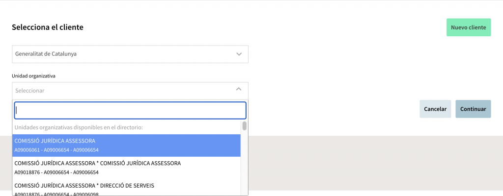503x196 pixels.
Task: Click code A09018876 under second listed option
Action: coord(28,172)
